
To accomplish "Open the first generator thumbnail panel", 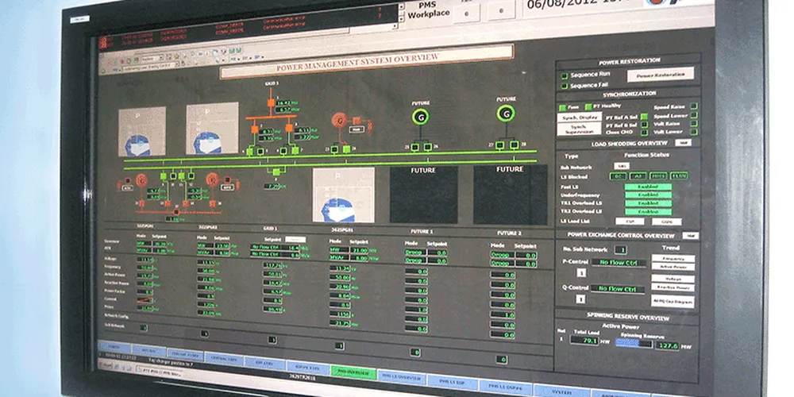I will click(142, 131).
